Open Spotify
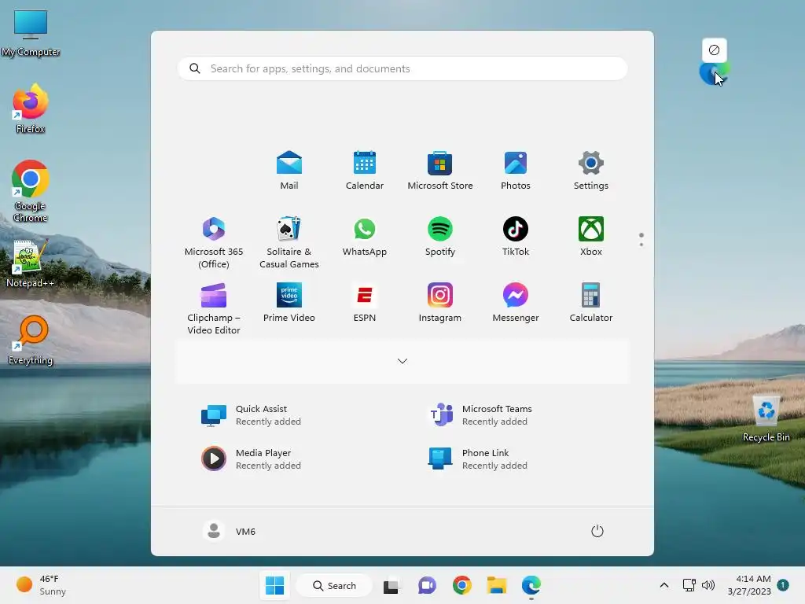This screenshot has height=604, width=805. (x=440, y=237)
